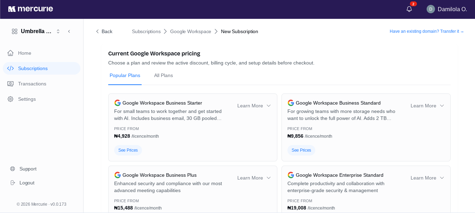Open the Subscriptions breadcrumb
The width and height of the screenshot is (475, 213).
pyautogui.click(x=146, y=31)
